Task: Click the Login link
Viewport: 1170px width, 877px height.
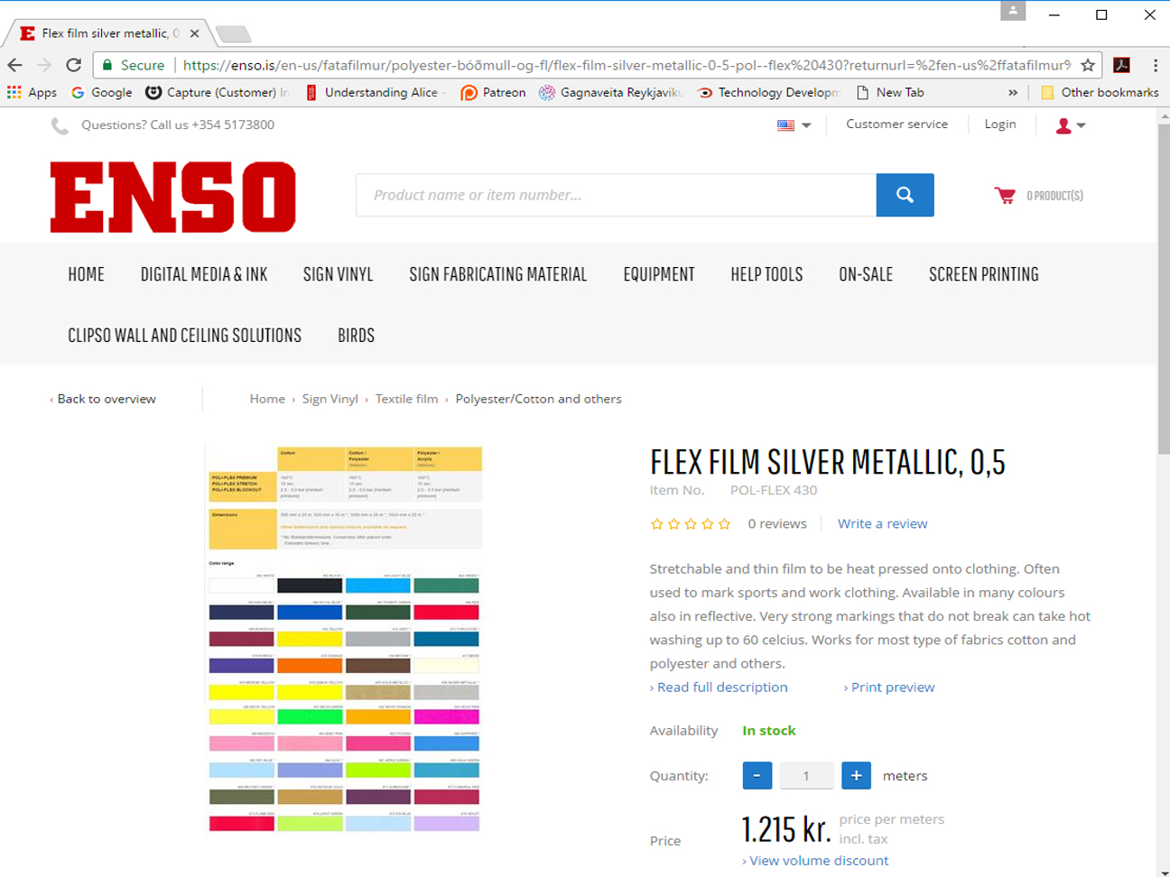Action: (x=1000, y=125)
